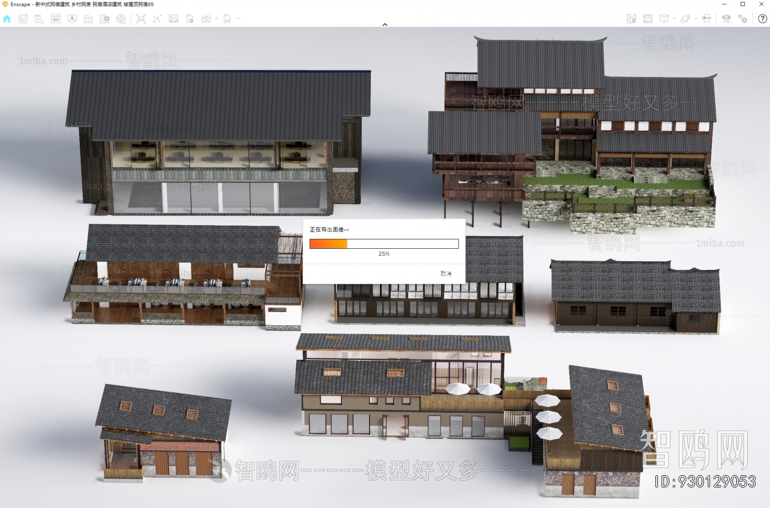Export a standalone EXE file
Image resolution: width=770 pixels, height=508 pixels.
coord(228,19)
